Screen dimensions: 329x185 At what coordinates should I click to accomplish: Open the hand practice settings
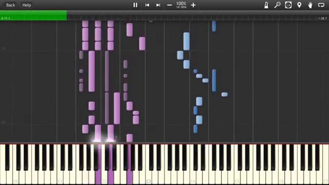point(310,5)
